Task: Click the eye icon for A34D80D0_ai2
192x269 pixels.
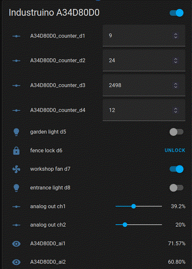Action: click(16, 262)
